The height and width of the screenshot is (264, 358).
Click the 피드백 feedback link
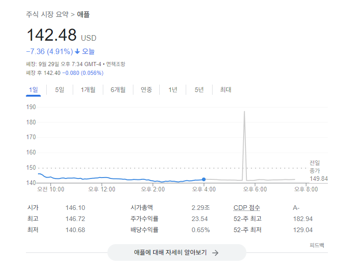coord(317,245)
